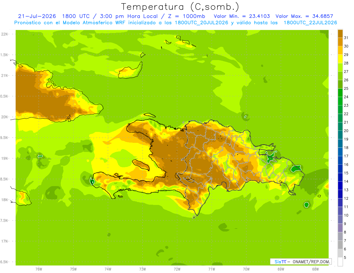Click the '20N' latitude axis label

click(4, 117)
